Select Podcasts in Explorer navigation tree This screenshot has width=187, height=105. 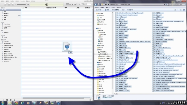(101, 33)
